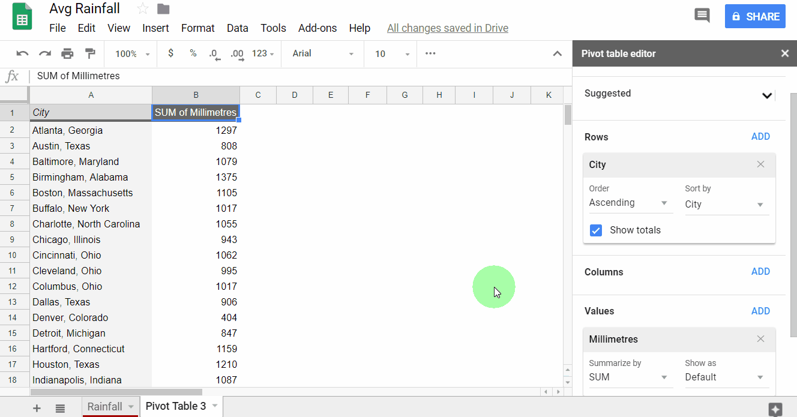Viewport: 797px width, 417px height.
Task: Click the Print icon
Action: click(x=67, y=53)
